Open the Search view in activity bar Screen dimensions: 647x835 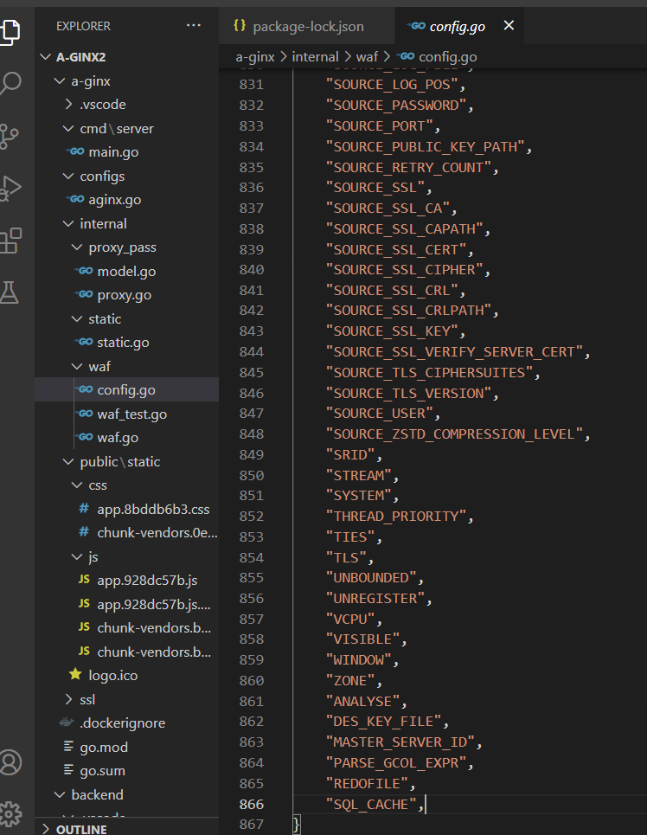[10, 84]
